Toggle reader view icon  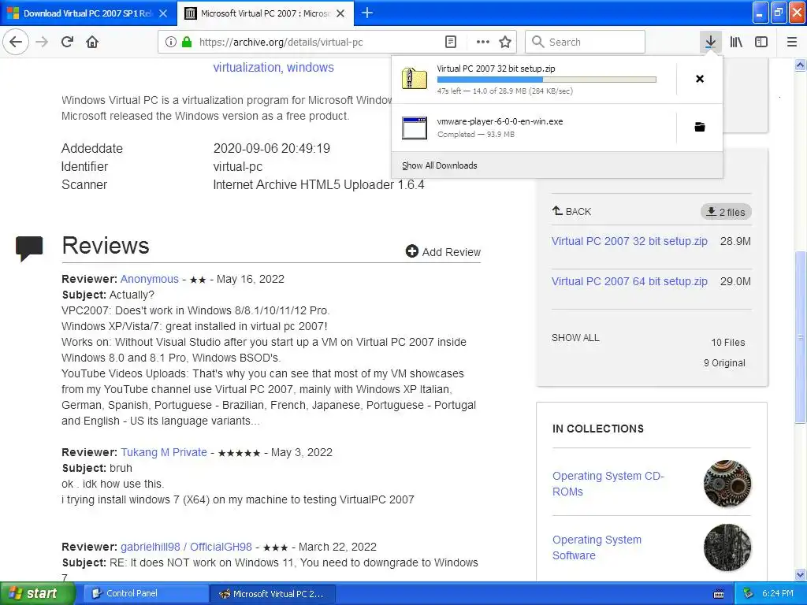451,43
